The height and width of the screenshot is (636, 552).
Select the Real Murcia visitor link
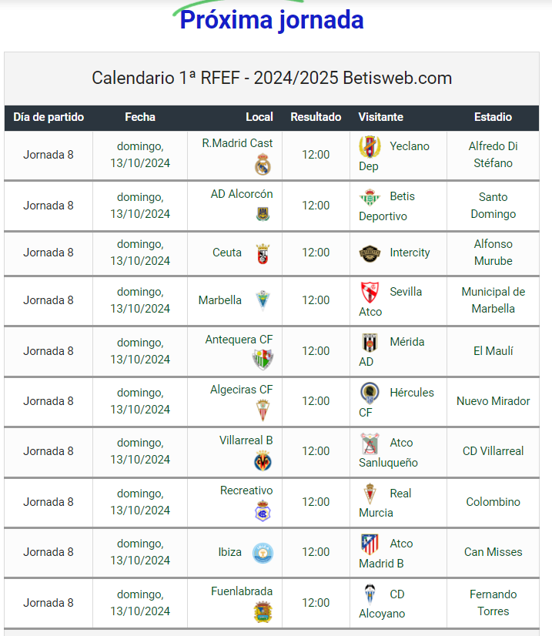(x=385, y=503)
